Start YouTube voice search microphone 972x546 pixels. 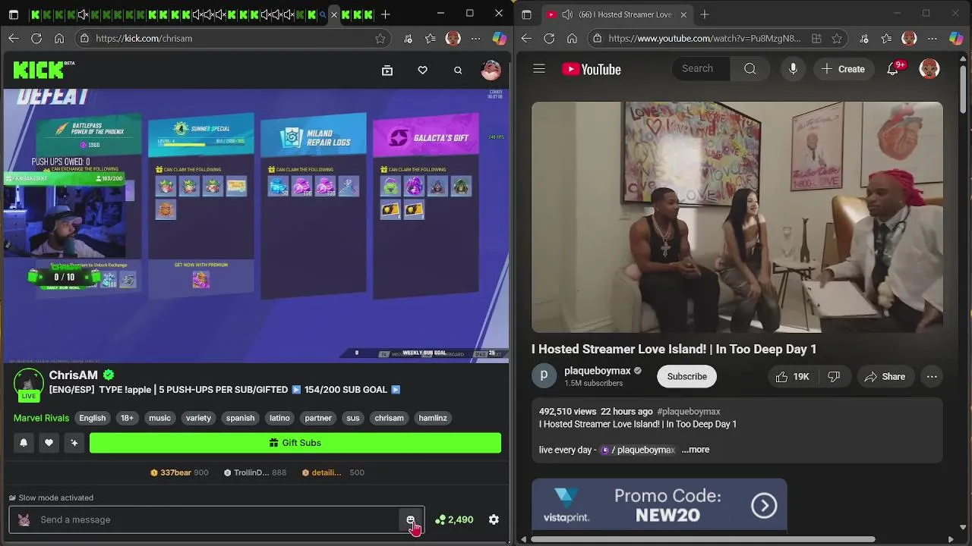793,69
